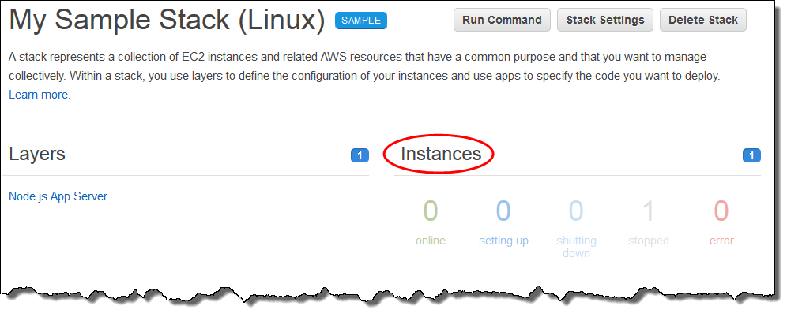Click the Layers count badge
This screenshot has width=787, height=321.
pyautogui.click(x=360, y=155)
